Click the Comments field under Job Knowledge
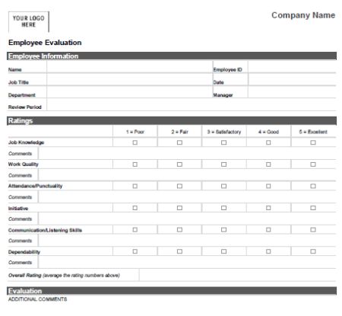The height and width of the screenshot is (316, 342). [187, 153]
